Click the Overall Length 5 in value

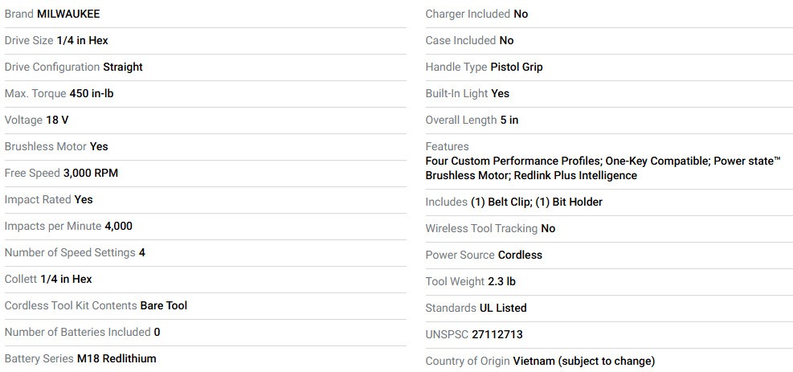pyautogui.click(x=509, y=121)
